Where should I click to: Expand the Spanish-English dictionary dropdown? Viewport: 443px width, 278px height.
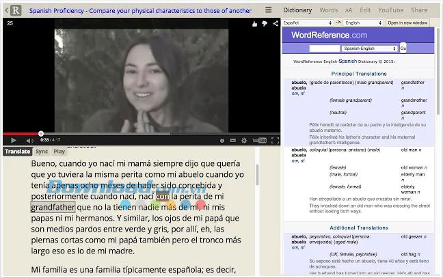tap(370, 48)
